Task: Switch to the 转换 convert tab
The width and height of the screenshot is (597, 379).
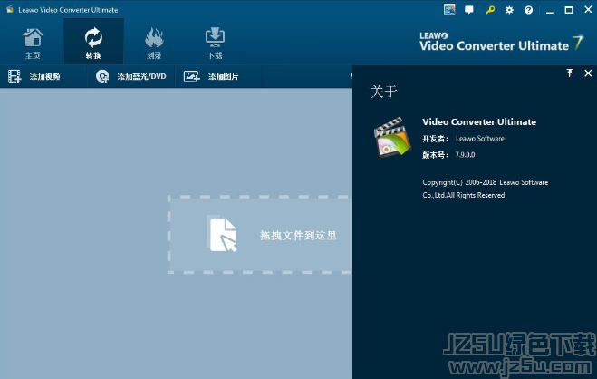Action: point(93,43)
